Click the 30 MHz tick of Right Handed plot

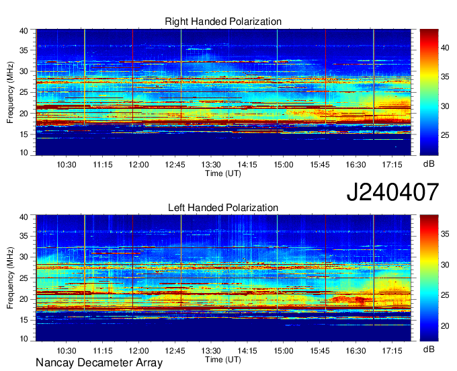(x=24, y=71)
